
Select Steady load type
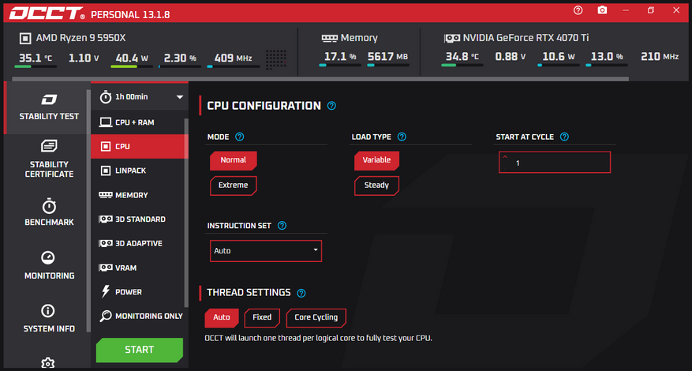(x=376, y=185)
